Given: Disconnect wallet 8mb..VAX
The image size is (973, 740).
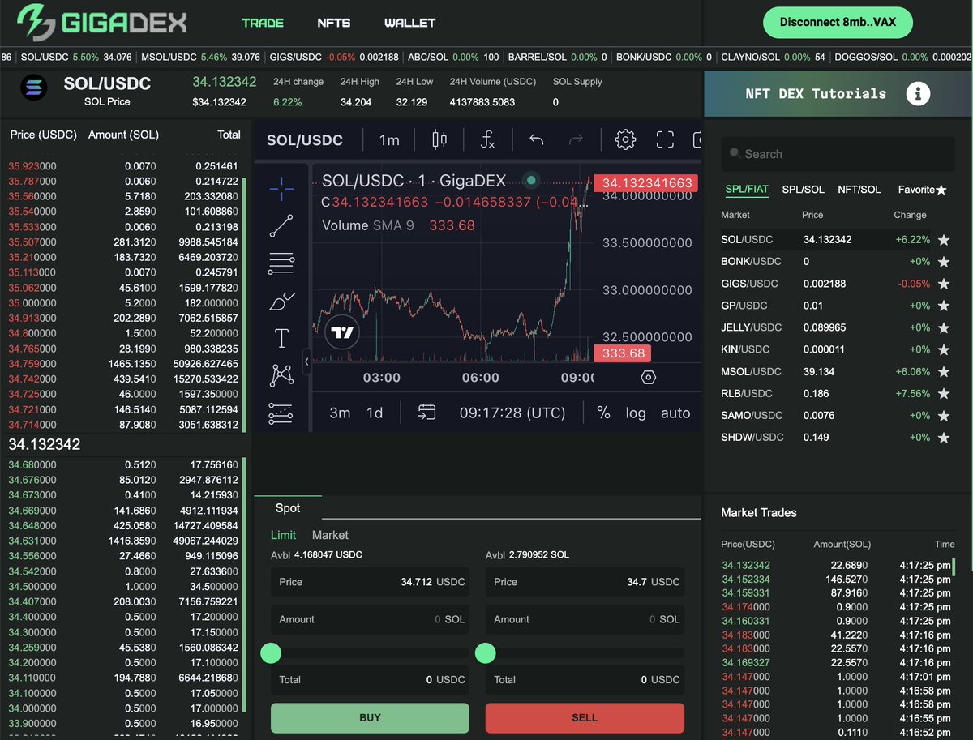Looking at the screenshot, I should pyautogui.click(x=838, y=23).
